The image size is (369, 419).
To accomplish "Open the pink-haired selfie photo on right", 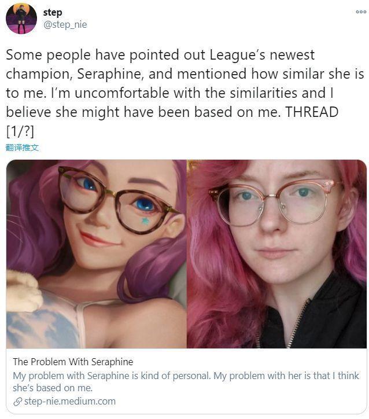I will pos(276,254).
